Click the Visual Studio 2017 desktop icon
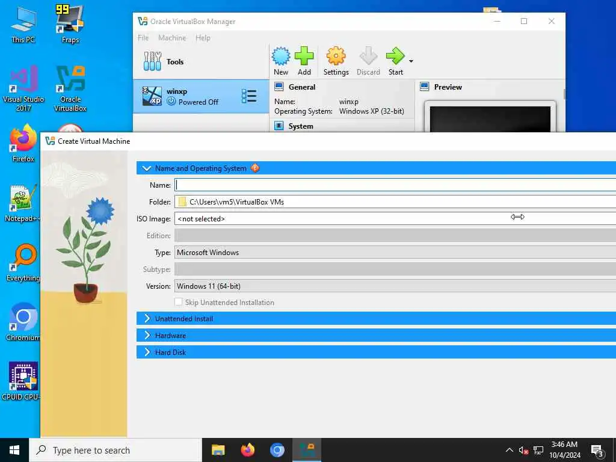Screen dimensions: 616x462 coord(23,88)
